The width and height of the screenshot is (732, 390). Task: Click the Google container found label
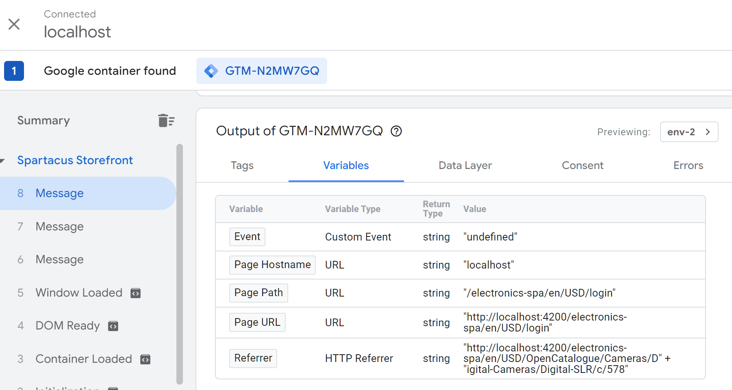(110, 71)
